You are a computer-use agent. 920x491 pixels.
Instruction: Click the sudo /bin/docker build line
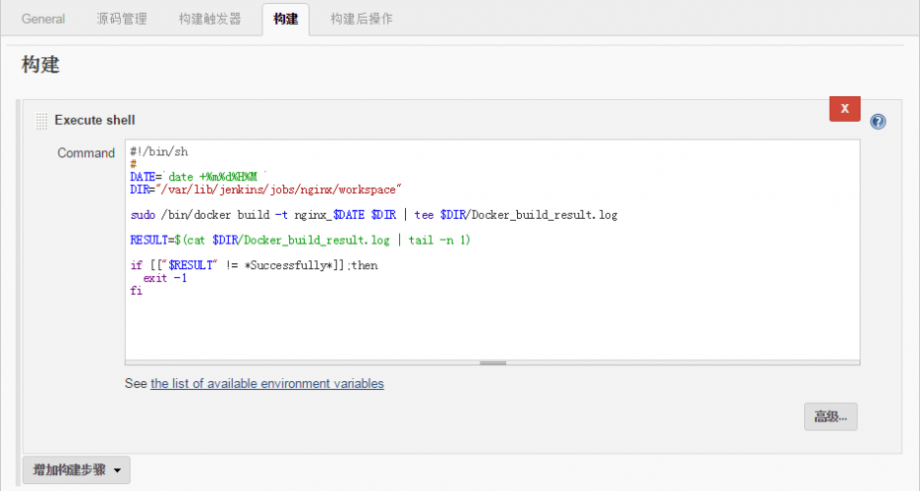374,214
